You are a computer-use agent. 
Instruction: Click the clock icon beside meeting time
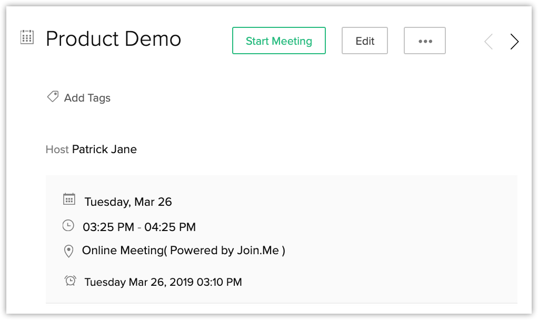pos(68,226)
